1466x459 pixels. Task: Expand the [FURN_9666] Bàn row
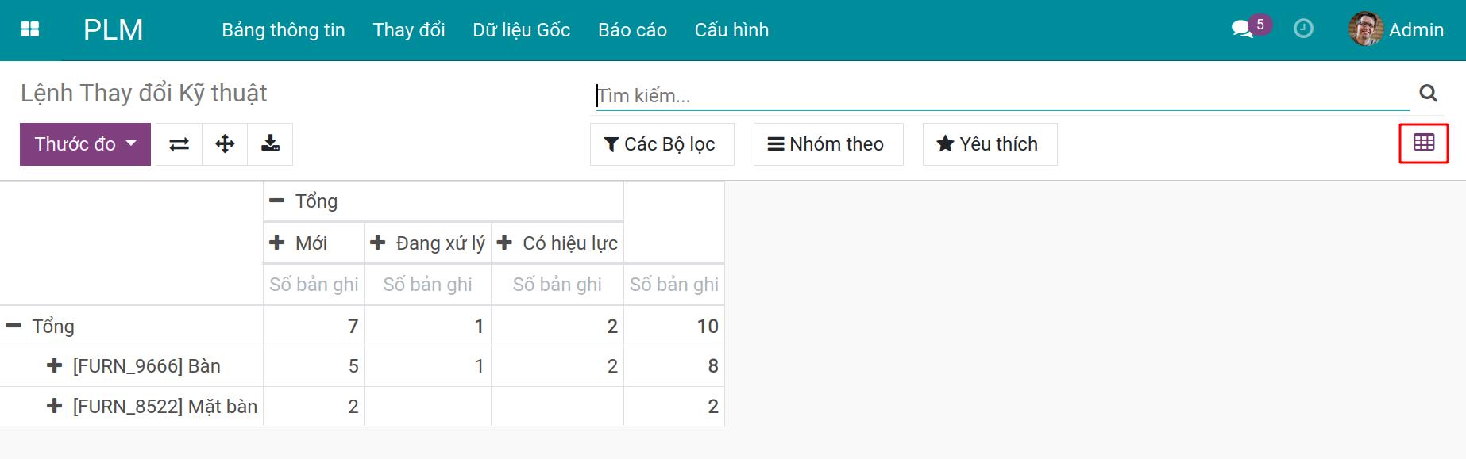[x=146, y=366]
